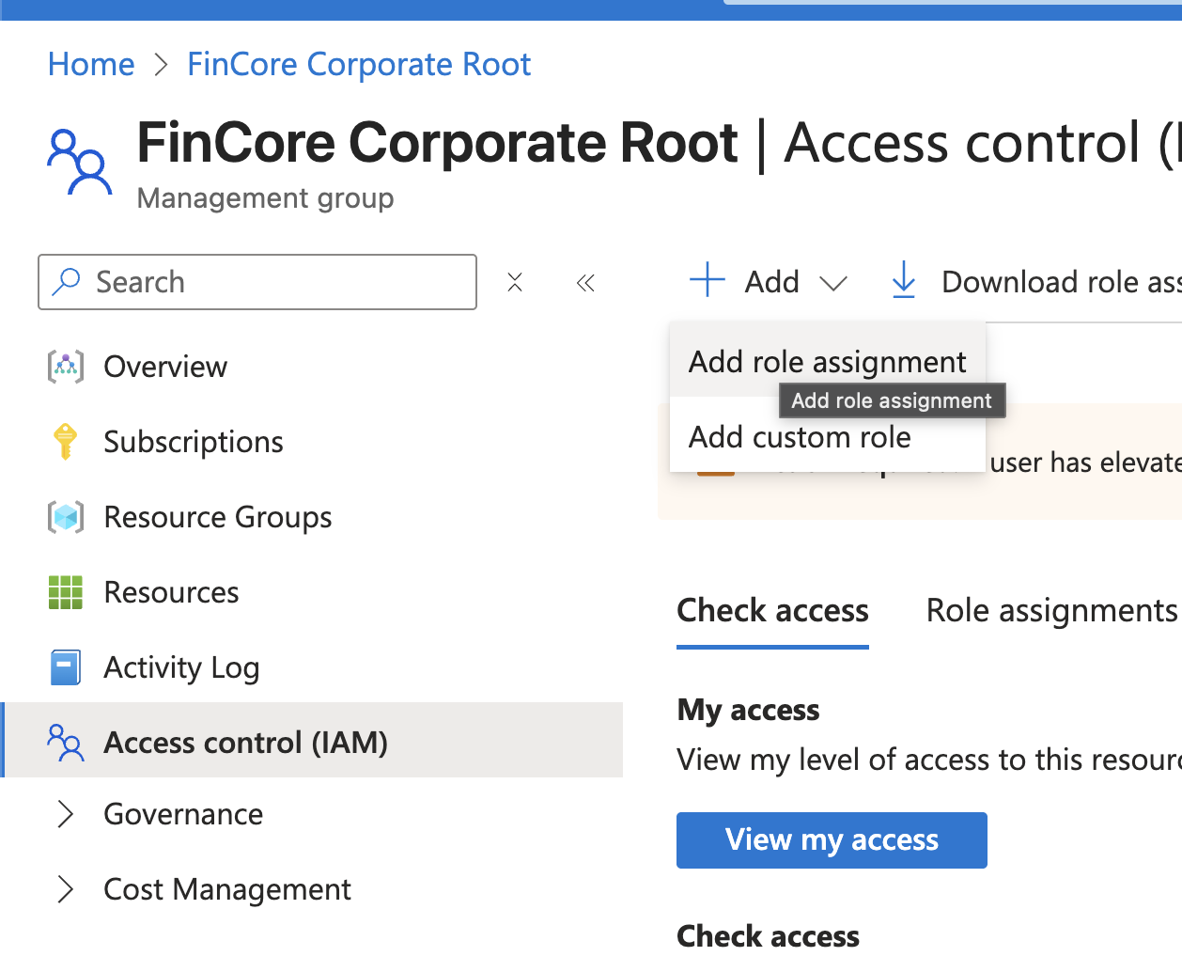
Task: Go to Home breadcrumb link
Action: (x=91, y=65)
